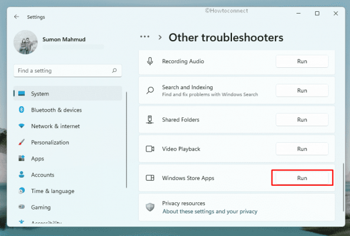This screenshot has width=350, height=236.
Task: Click the Recording Audio microphone icon
Action: (x=150, y=61)
